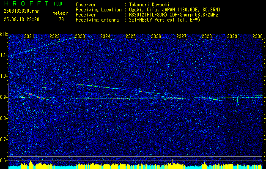Click the 2329 time marker
266x169 pixels.
click(x=232, y=36)
